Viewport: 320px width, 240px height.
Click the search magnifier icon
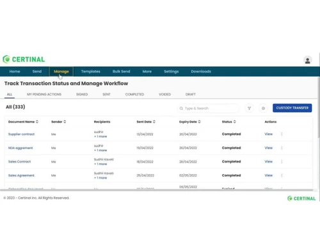click(x=181, y=108)
